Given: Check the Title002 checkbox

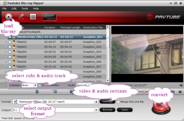Looking at the screenshot, I should coord(10,42).
